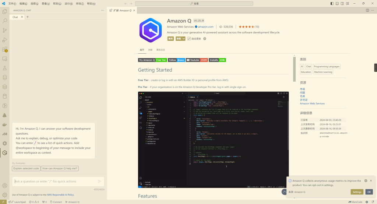This screenshot has width=377, height=204.
Task: Open the extension settings gear icon
Action: coord(205,39)
